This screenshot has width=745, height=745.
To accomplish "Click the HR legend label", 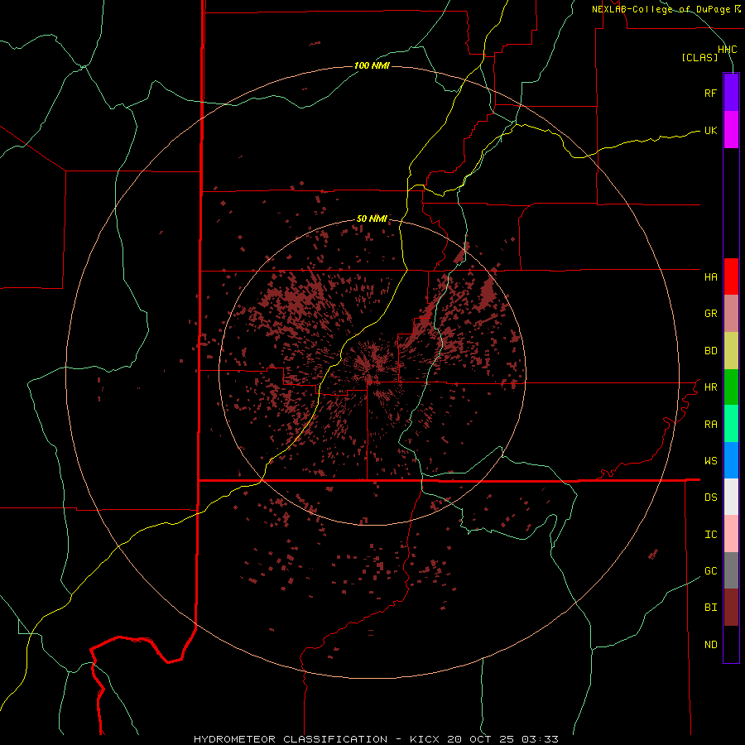I will (x=711, y=387).
